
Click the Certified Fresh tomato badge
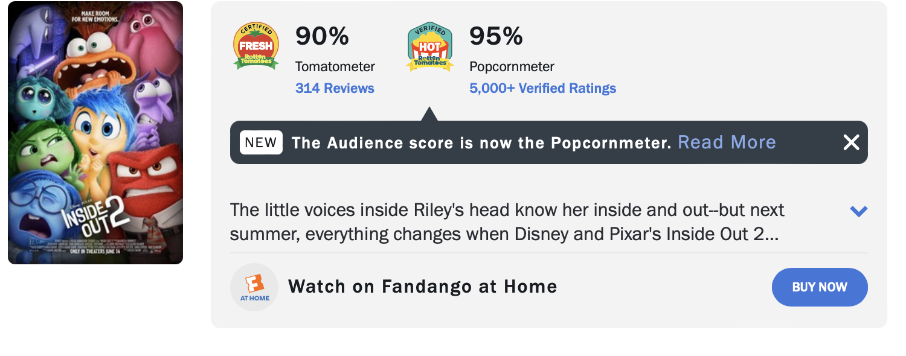tap(256, 46)
